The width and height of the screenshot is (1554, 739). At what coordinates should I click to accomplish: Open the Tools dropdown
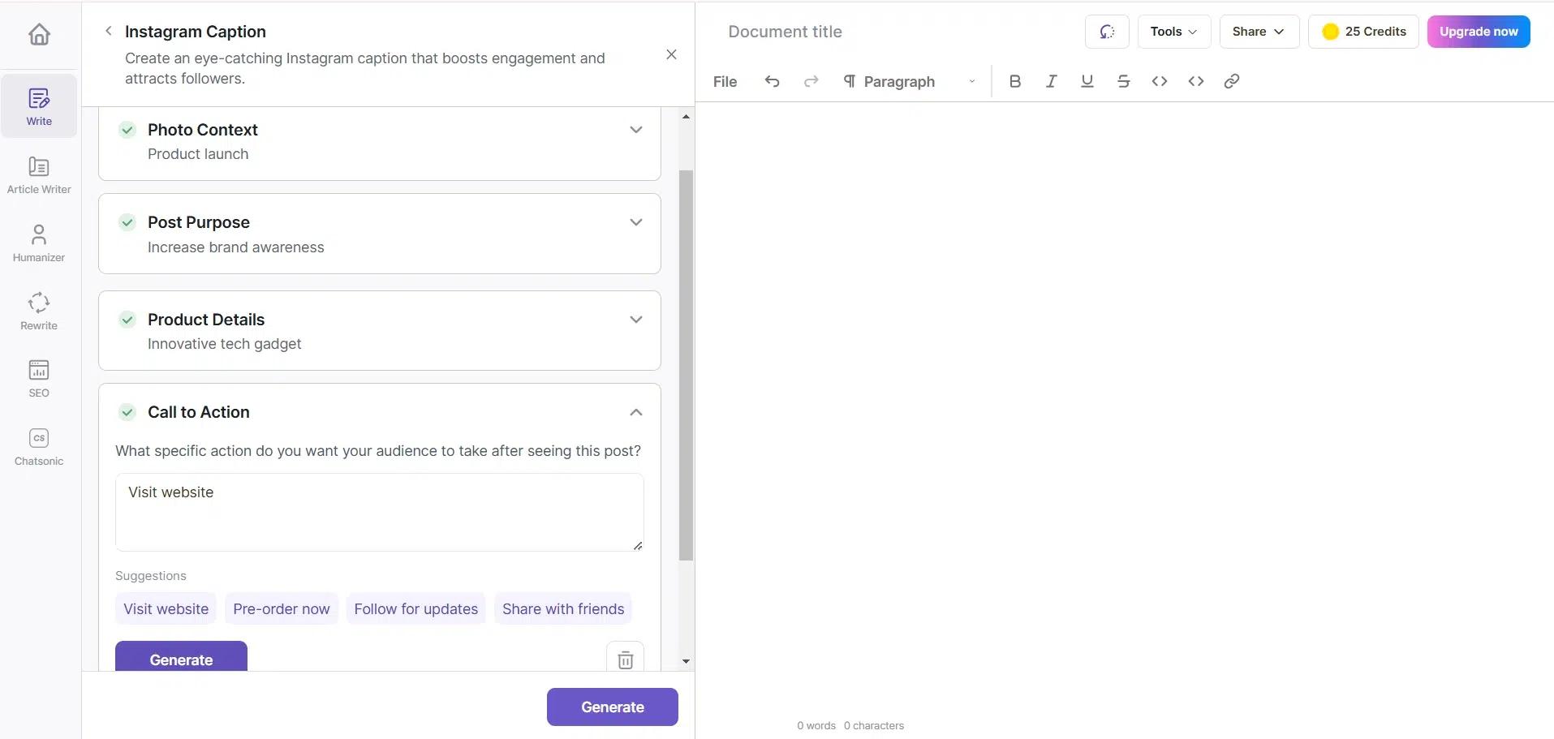tap(1173, 32)
